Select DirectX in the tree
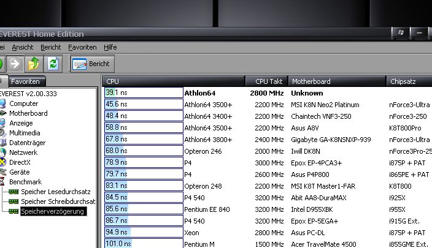Viewport: 432px width, 248px height. click(x=20, y=162)
